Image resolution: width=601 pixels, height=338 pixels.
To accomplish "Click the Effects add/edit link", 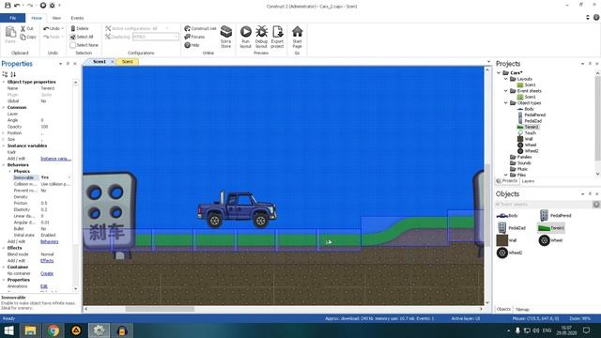I will click(47, 261).
